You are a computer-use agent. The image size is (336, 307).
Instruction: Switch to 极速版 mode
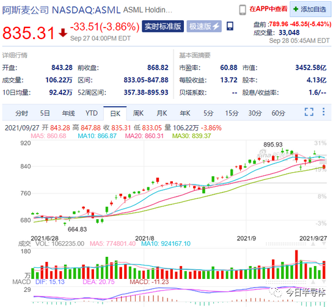click(x=204, y=26)
